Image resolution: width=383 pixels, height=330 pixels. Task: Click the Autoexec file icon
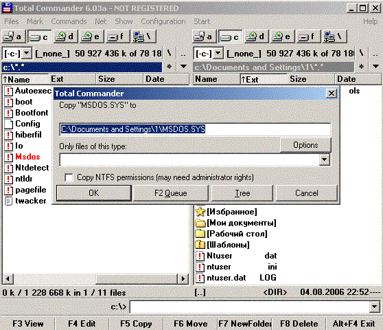(x=8, y=91)
